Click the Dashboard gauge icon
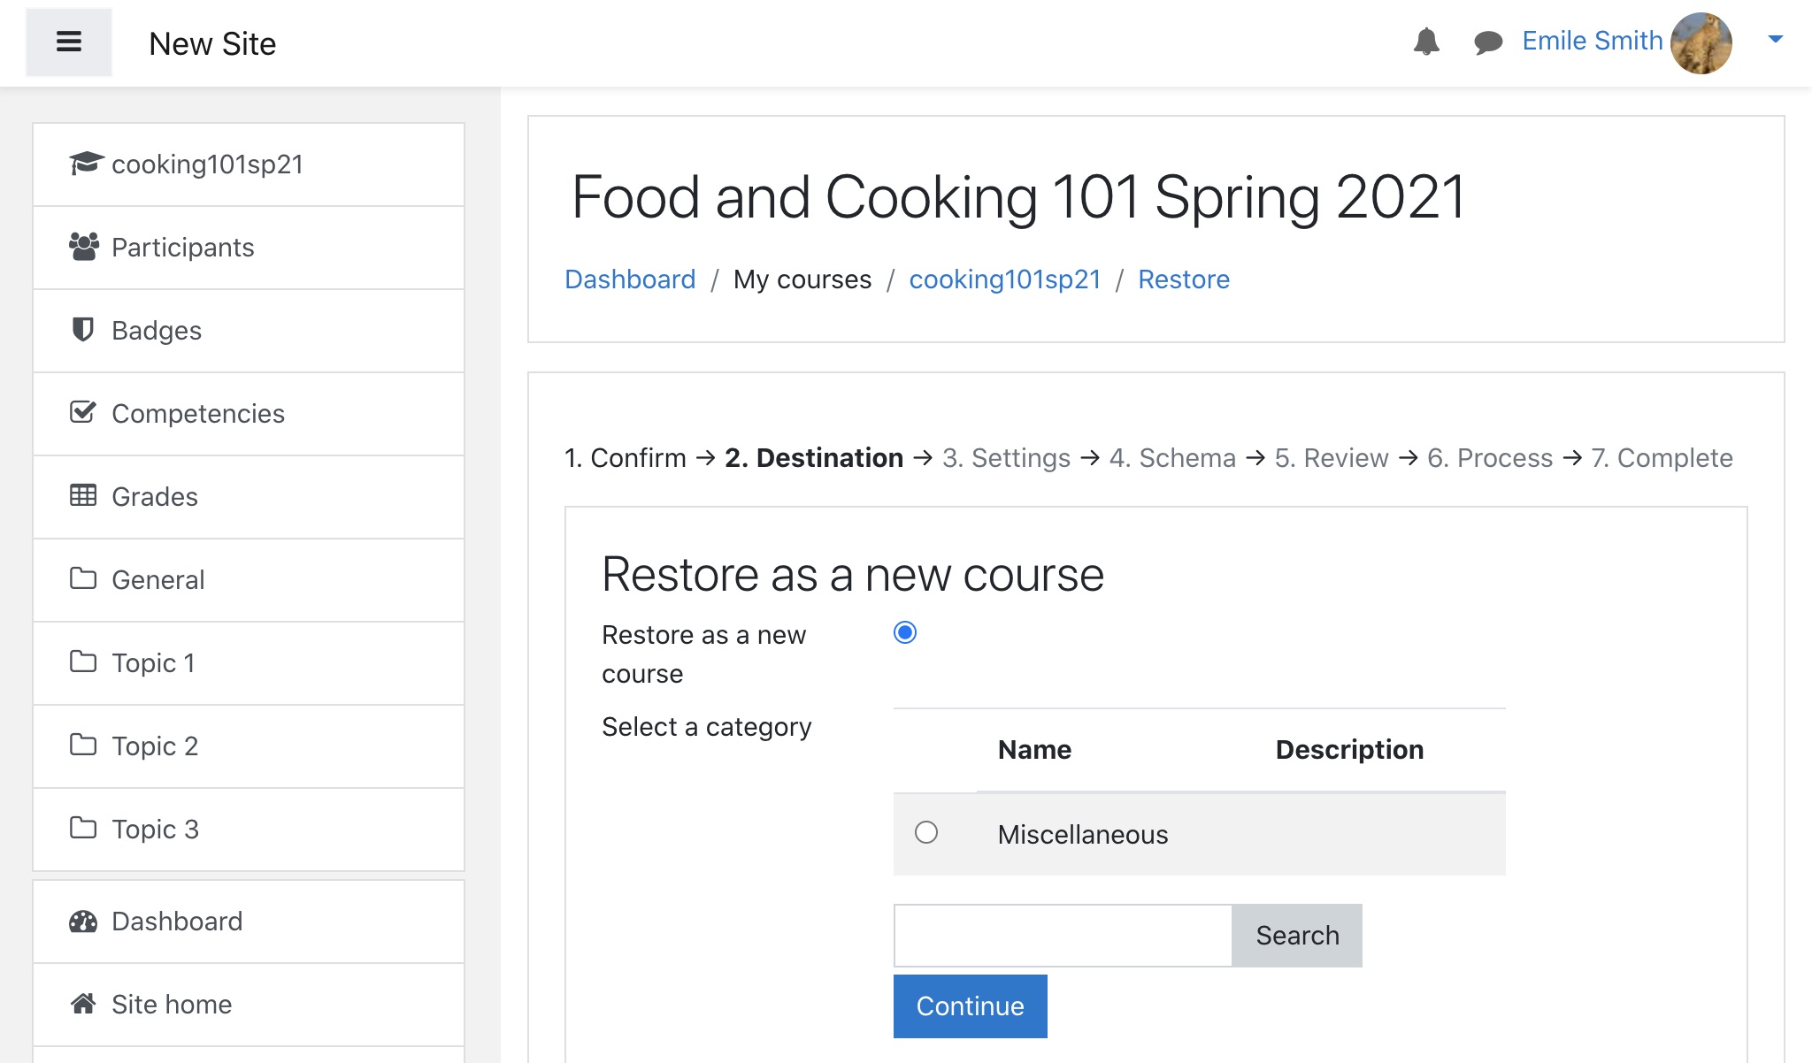The height and width of the screenshot is (1063, 1812). click(82, 922)
